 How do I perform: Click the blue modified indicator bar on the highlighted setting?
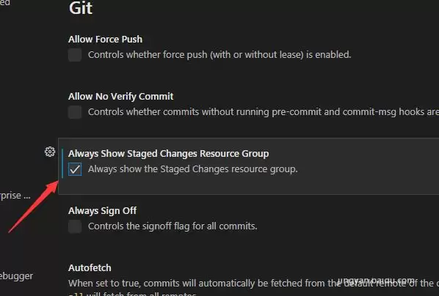(62, 163)
